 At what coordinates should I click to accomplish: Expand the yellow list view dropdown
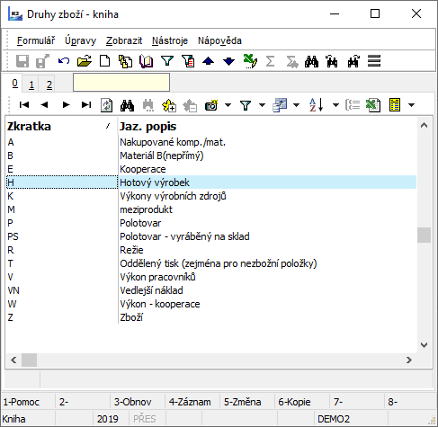pyautogui.click(x=412, y=105)
